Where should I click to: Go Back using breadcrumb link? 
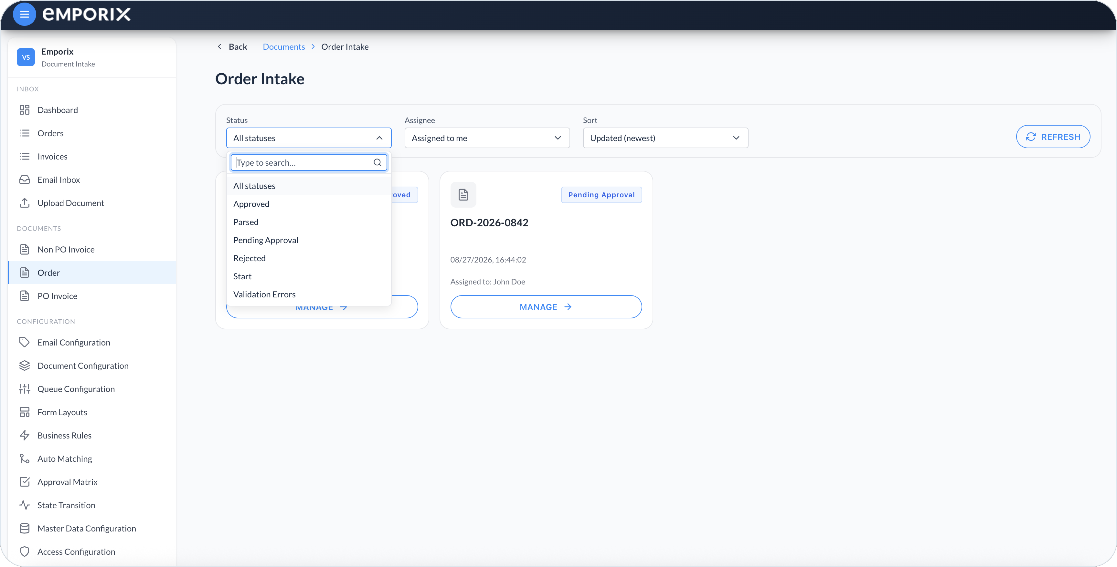232,47
